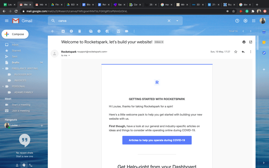This screenshot has height=168, width=269.
Task: Open 'Articles to help you operate during COVID-19'
Action: tap(157, 140)
